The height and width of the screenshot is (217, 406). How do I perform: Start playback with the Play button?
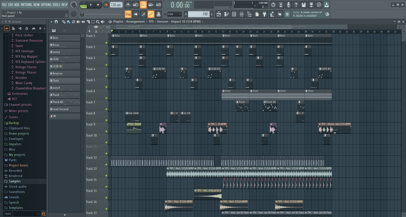click(91, 5)
